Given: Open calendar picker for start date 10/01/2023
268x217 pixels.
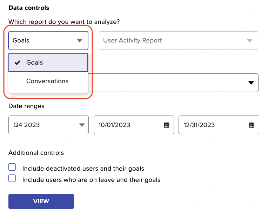Looking at the screenshot, I should click(x=167, y=125).
